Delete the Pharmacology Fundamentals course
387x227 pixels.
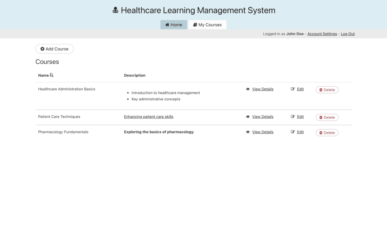point(327,133)
